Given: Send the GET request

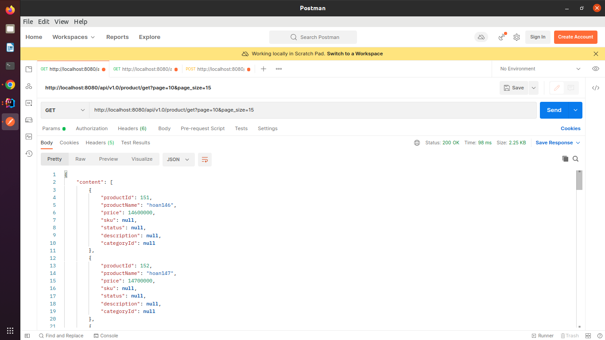Looking at the screenshot, I should pyautogui.click(x=554, y=110).
